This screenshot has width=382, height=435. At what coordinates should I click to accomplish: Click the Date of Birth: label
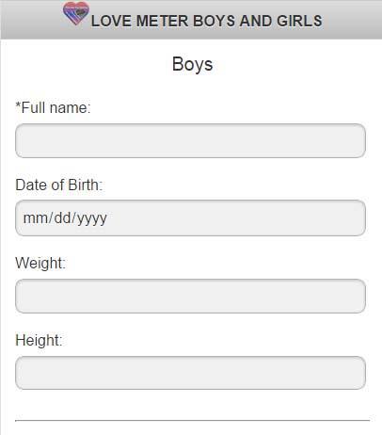click(x=59, y=185)
